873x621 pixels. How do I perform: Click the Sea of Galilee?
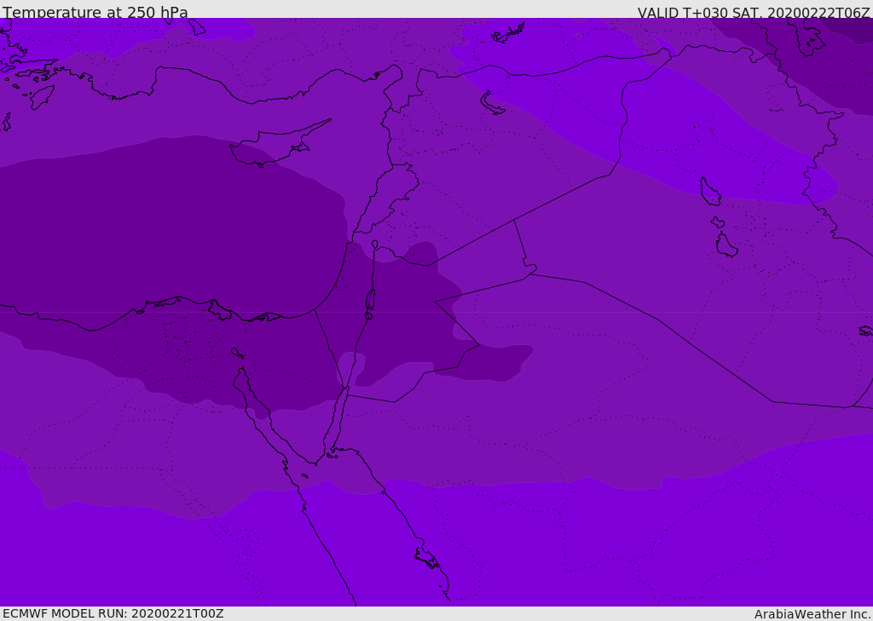point(374,245)
